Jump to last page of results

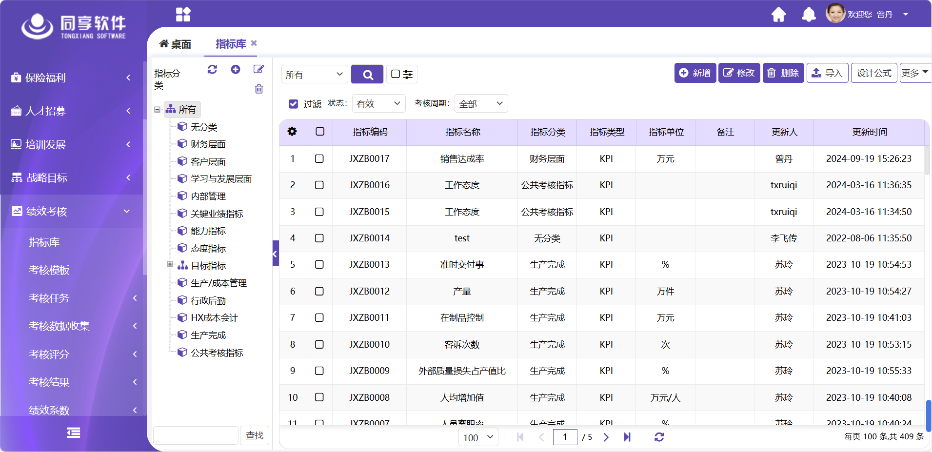pyautogui.click(x=627, y=437)
